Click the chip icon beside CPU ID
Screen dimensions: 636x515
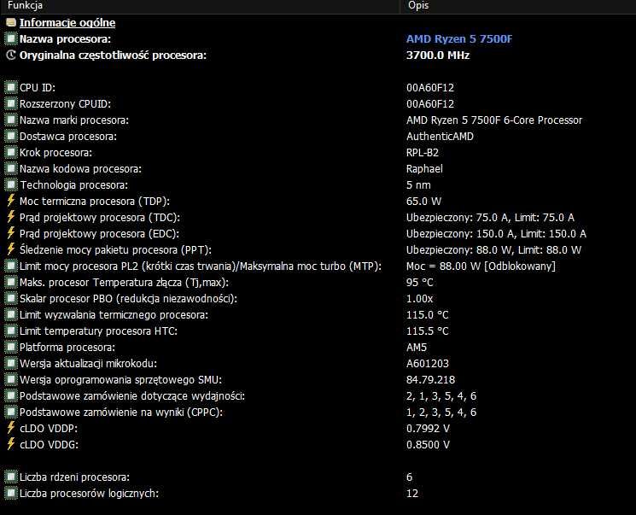[11, 88]
